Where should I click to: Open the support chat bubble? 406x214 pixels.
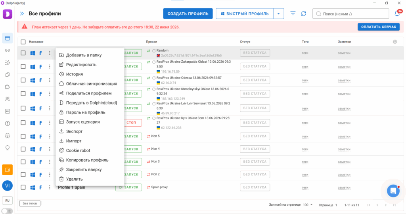[393, 191]
